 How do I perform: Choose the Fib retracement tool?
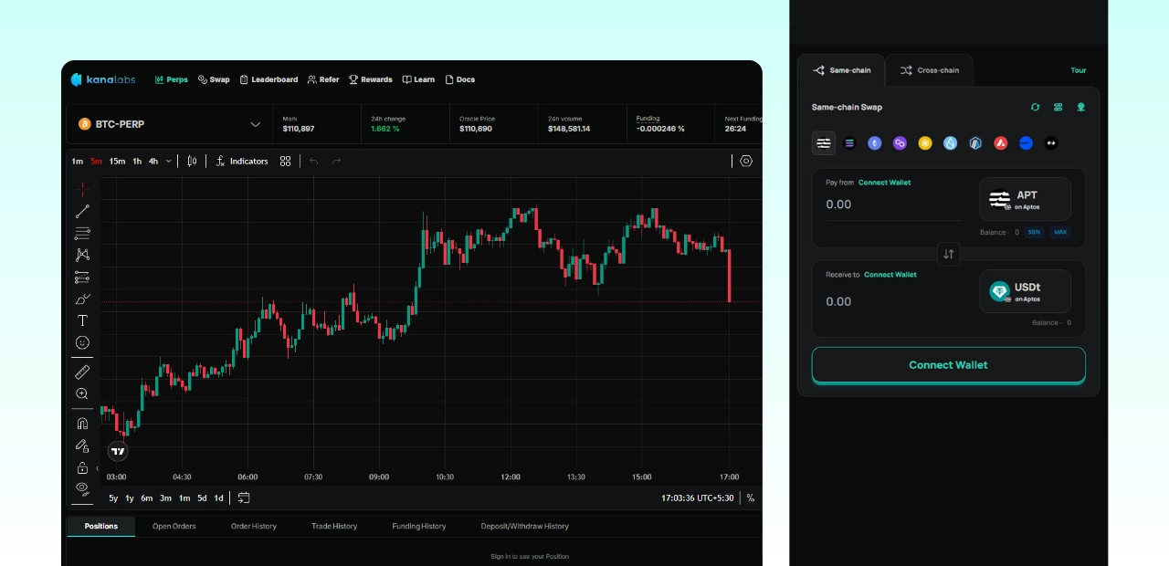[82, 234]
